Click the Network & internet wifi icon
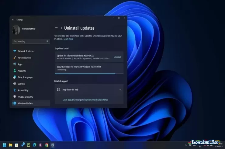Viewport: 225px width, 149px height. (15, 51)
